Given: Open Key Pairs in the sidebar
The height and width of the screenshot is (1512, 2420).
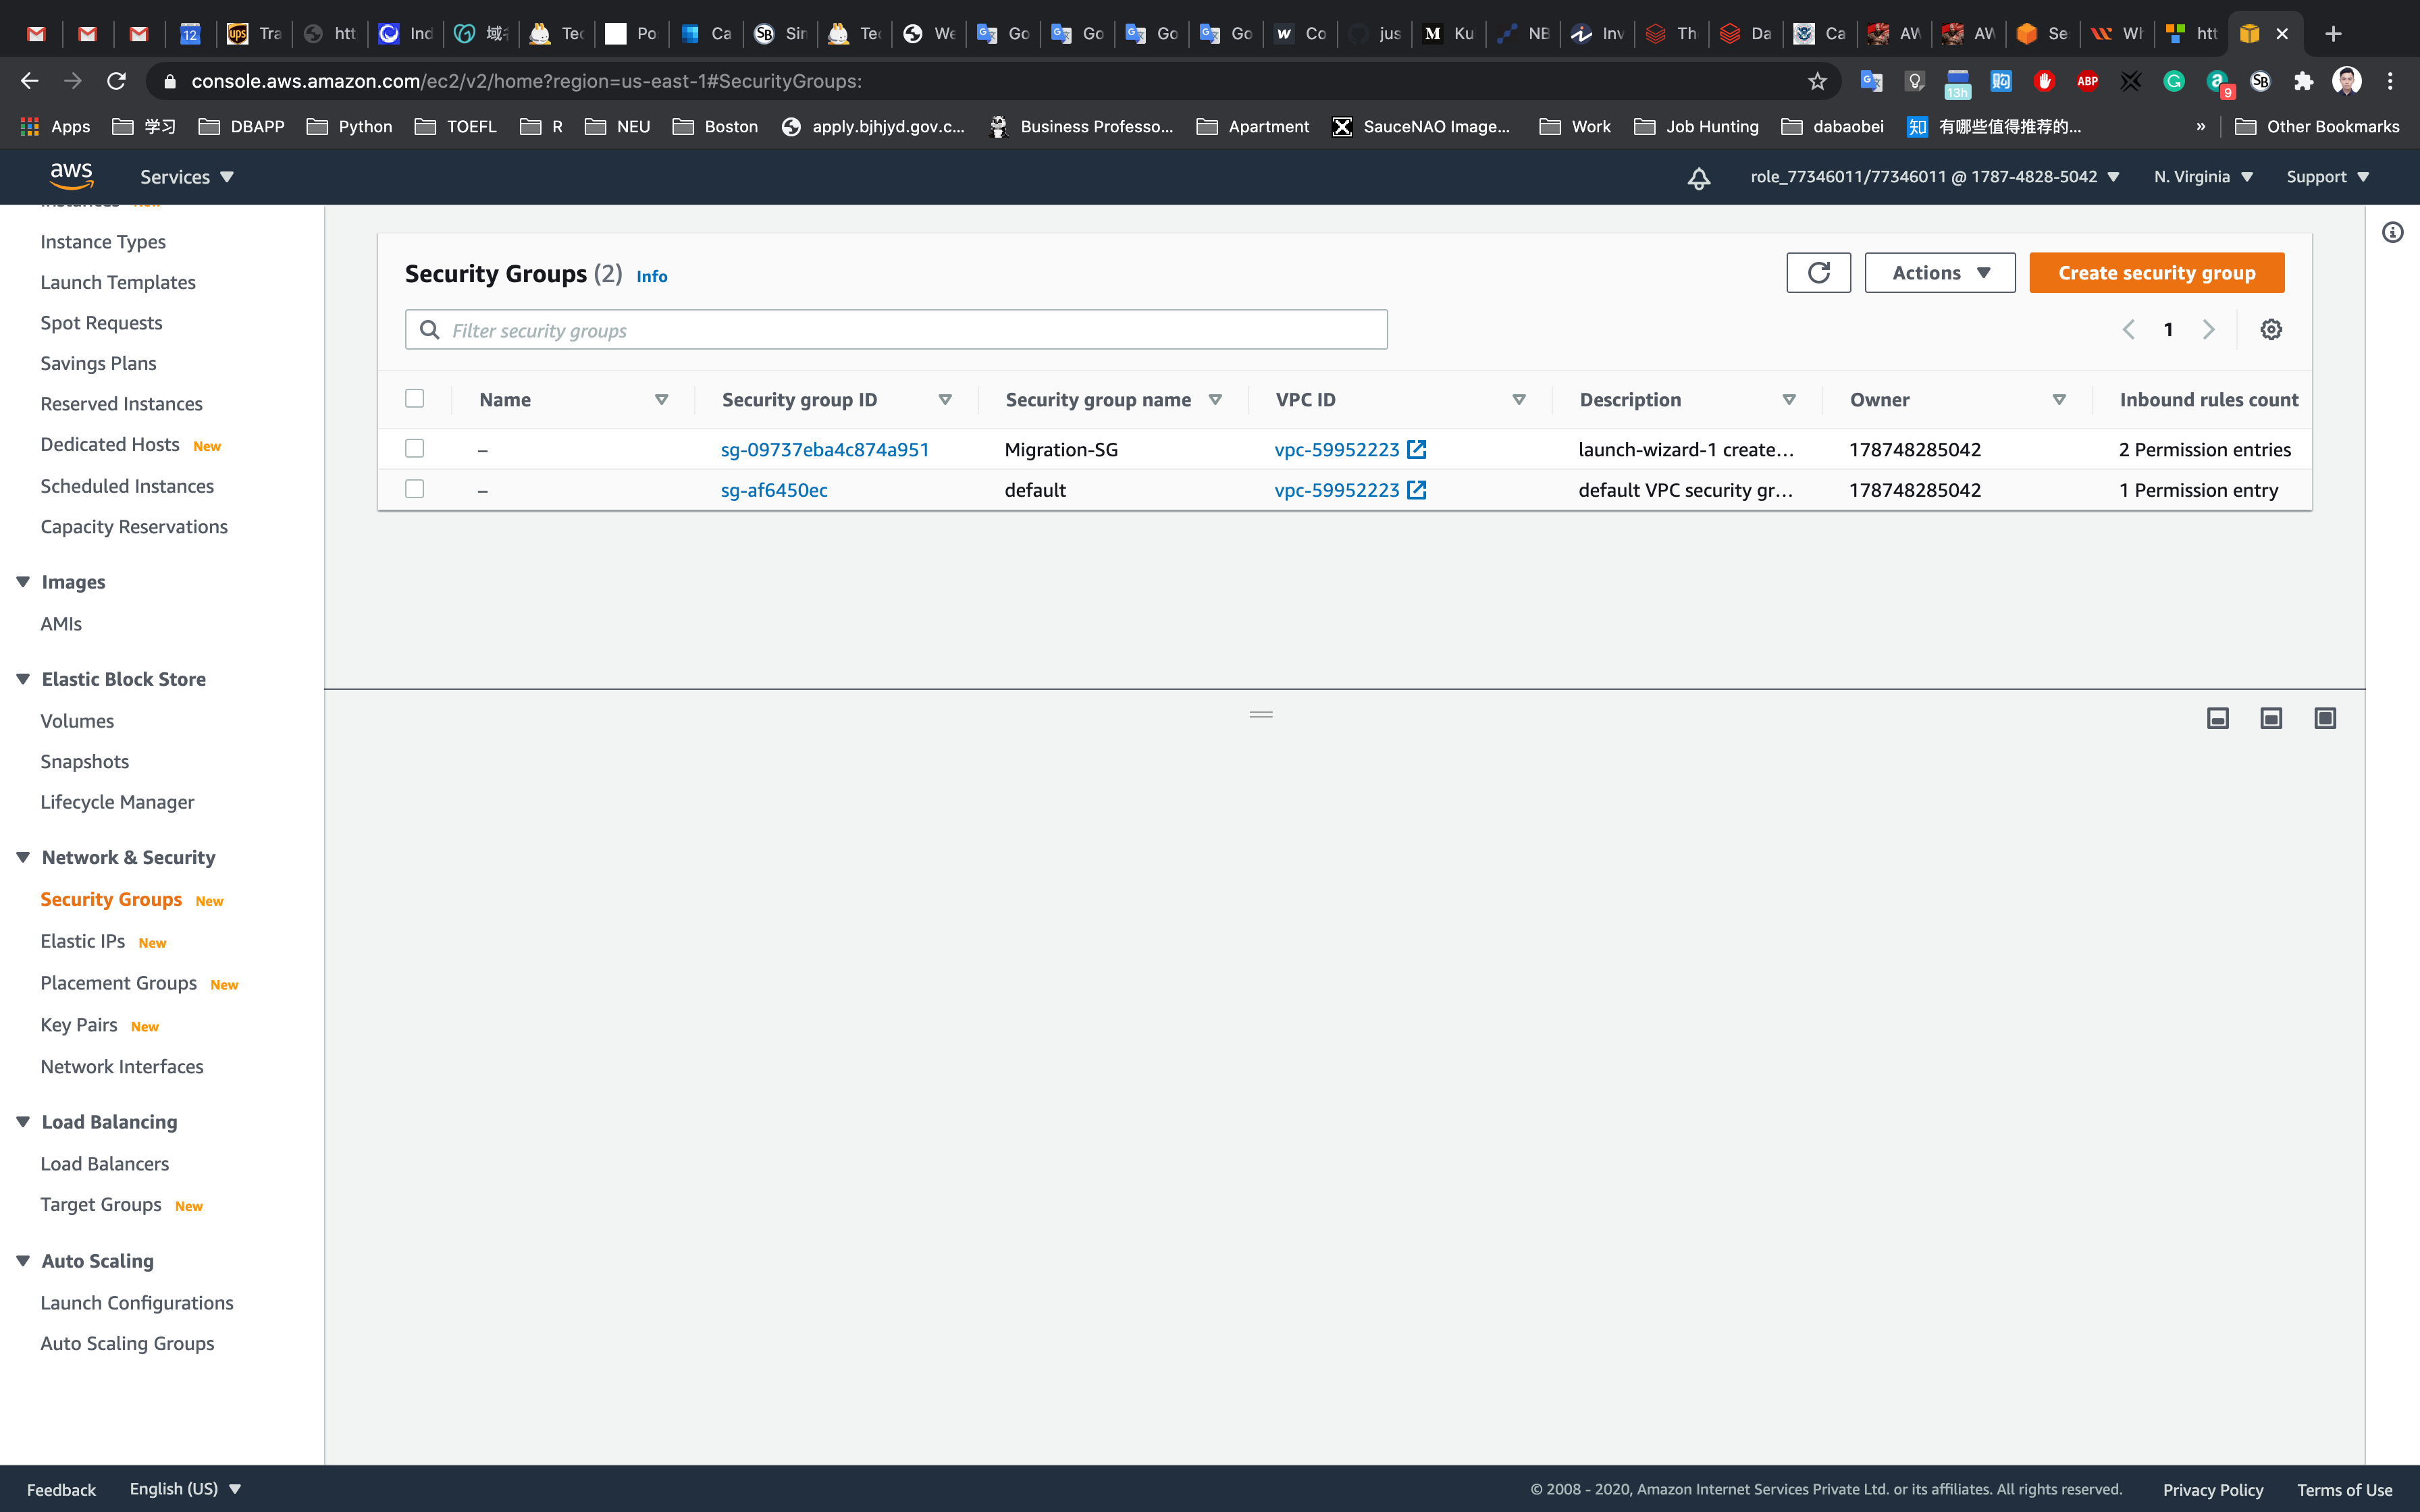Looking at the screenshot, I should 79,1025.
